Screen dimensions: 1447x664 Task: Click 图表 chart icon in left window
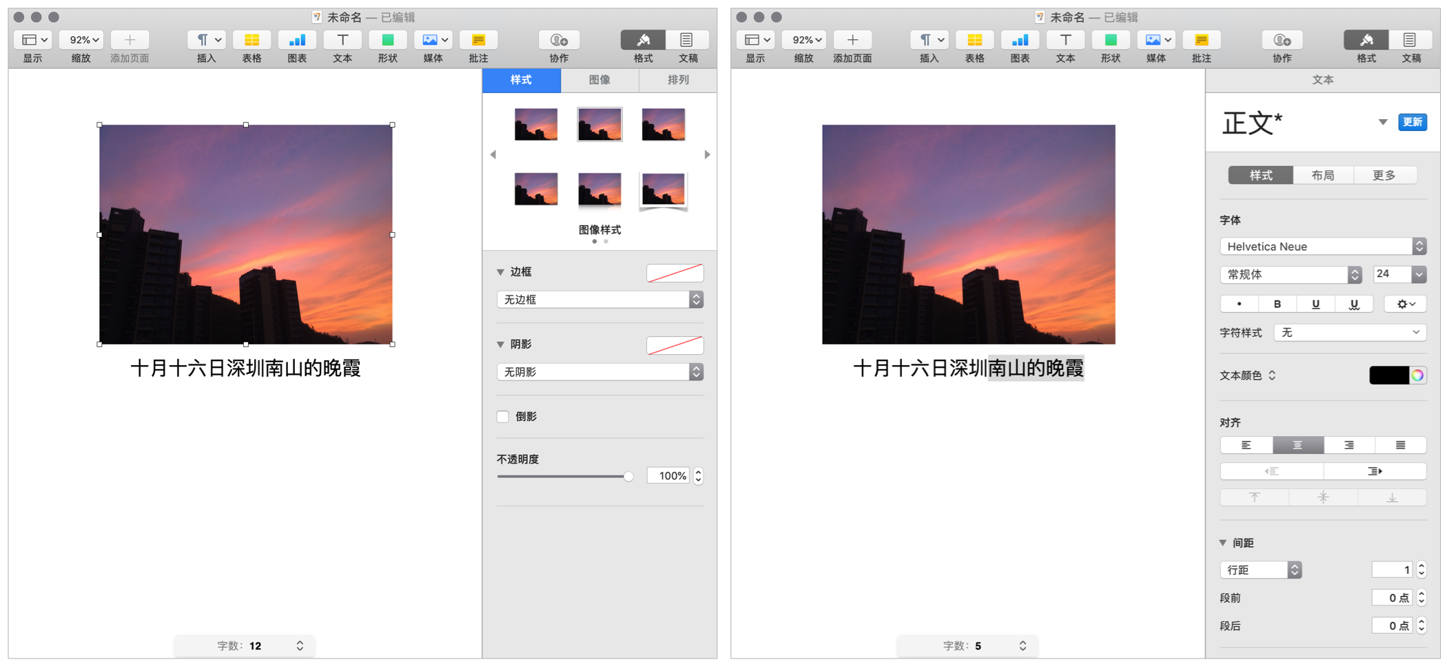[297, 40]
